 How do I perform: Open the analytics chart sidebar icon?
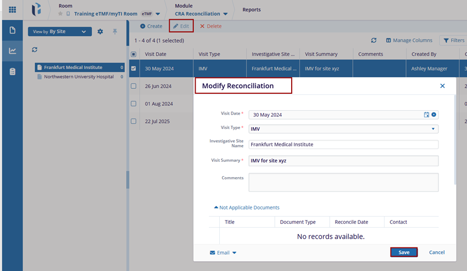point(12,51)
